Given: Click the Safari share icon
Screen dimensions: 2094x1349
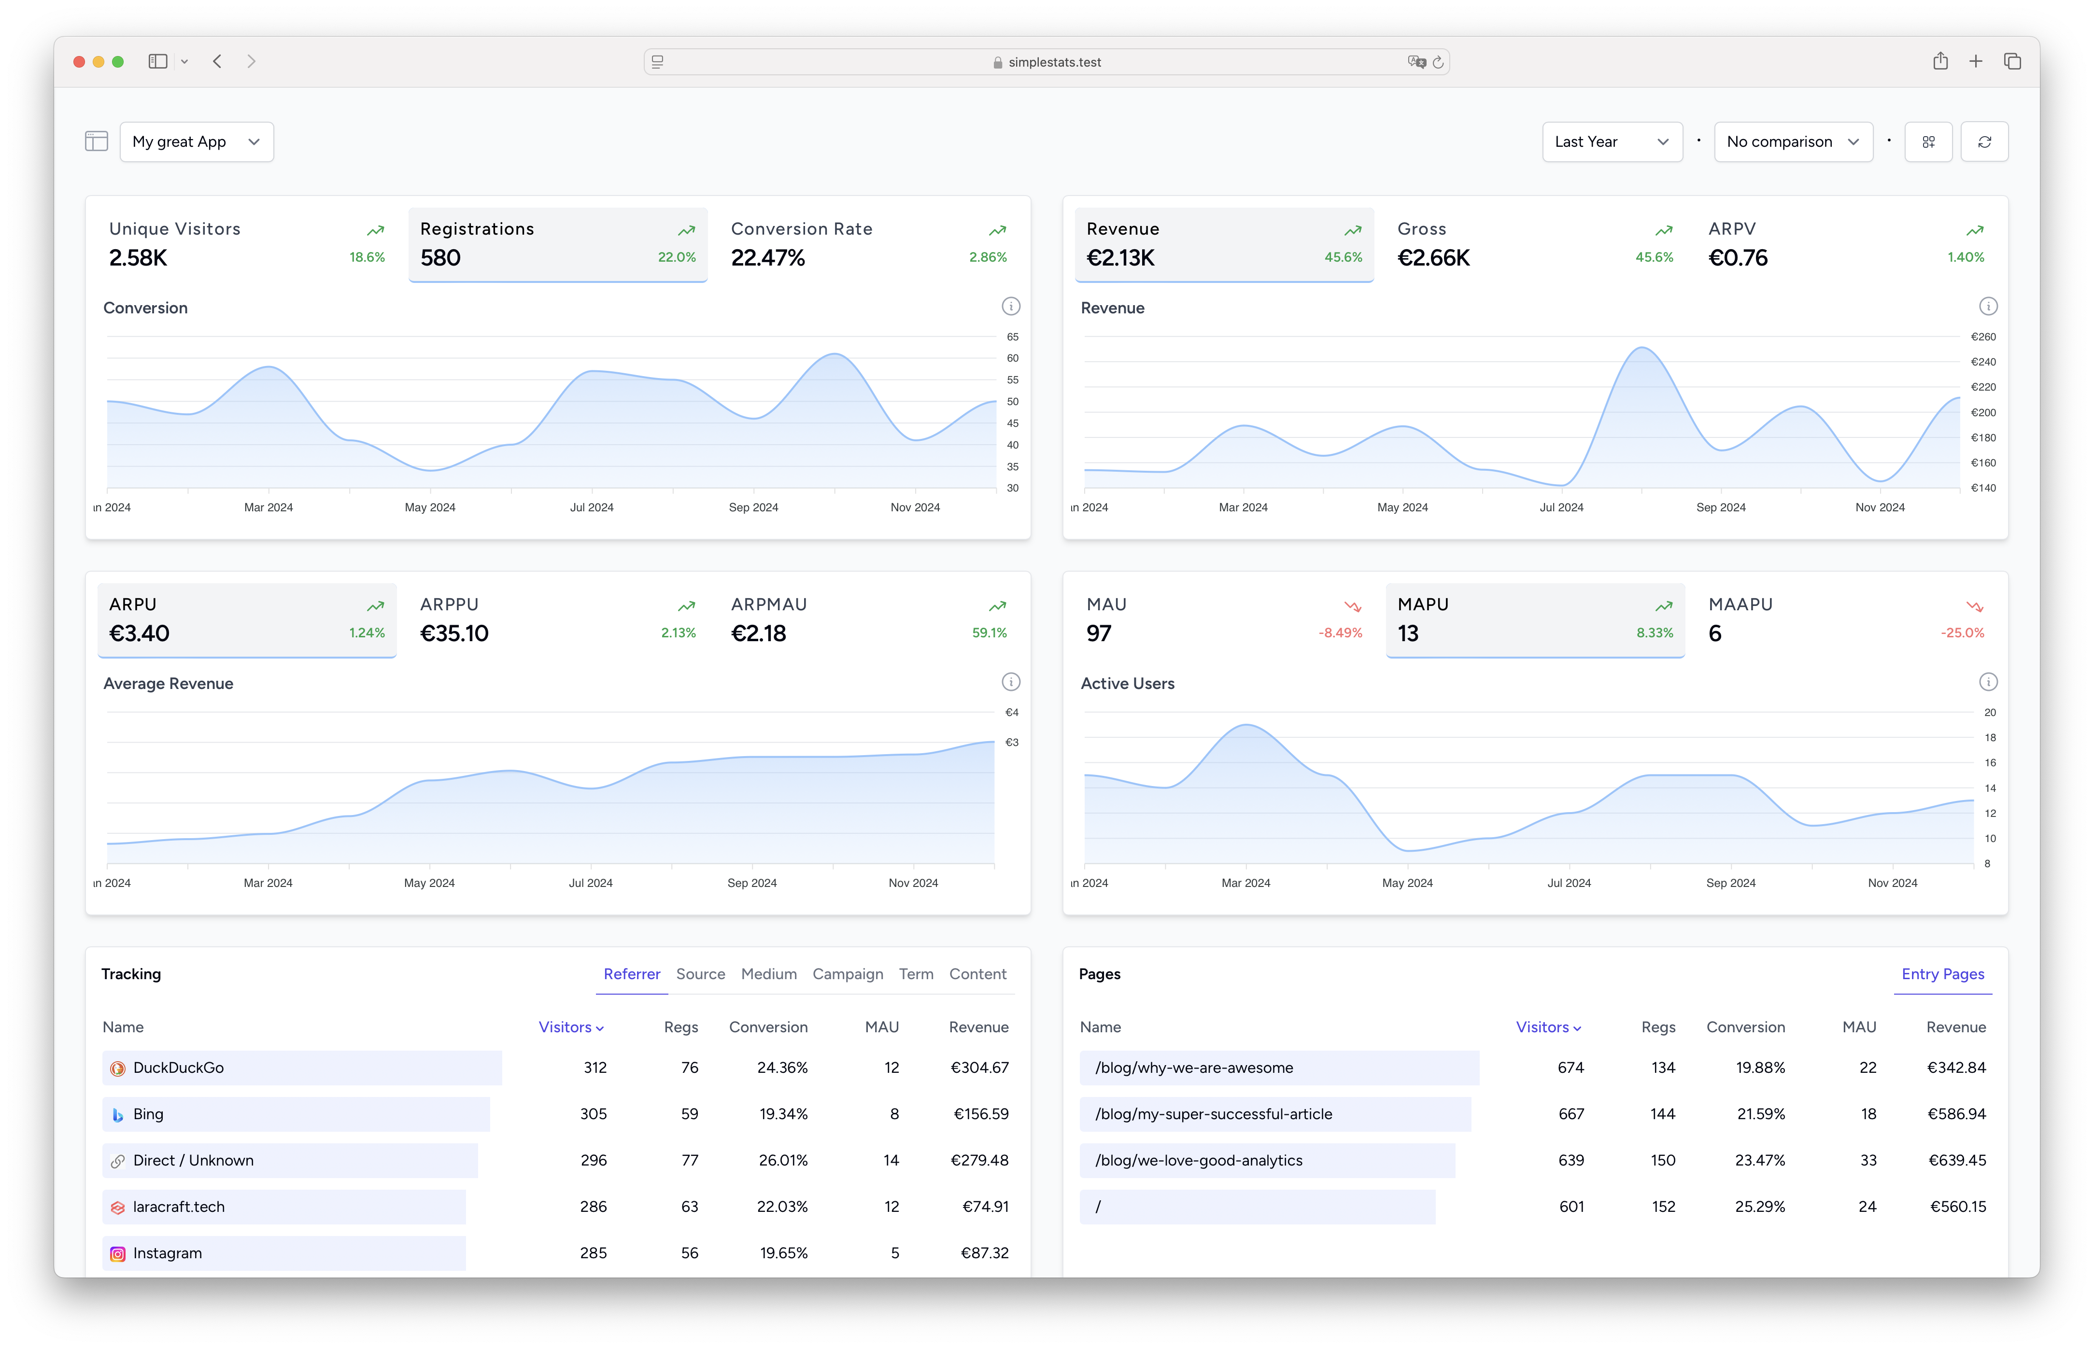Looking at the screenshot, I should [1940, 61].
